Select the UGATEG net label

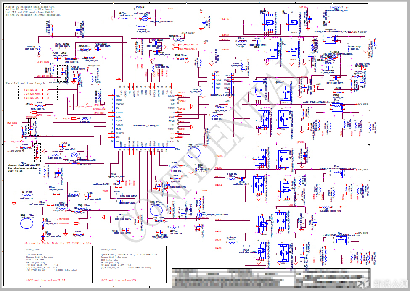point(225,19)
